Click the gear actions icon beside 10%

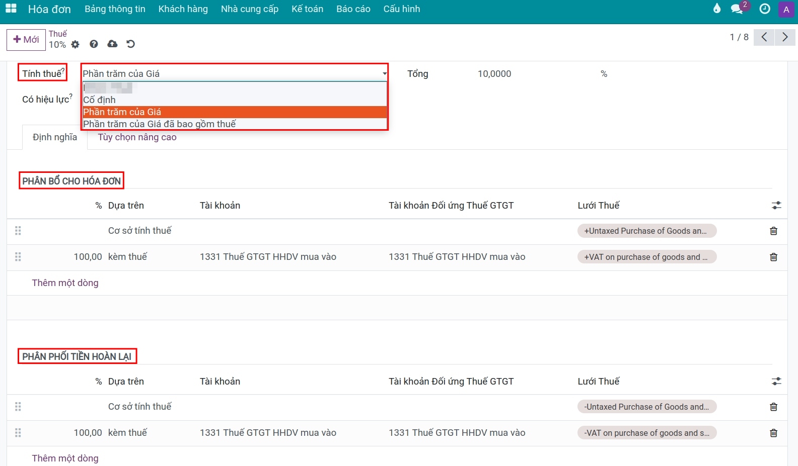(76, 44)
